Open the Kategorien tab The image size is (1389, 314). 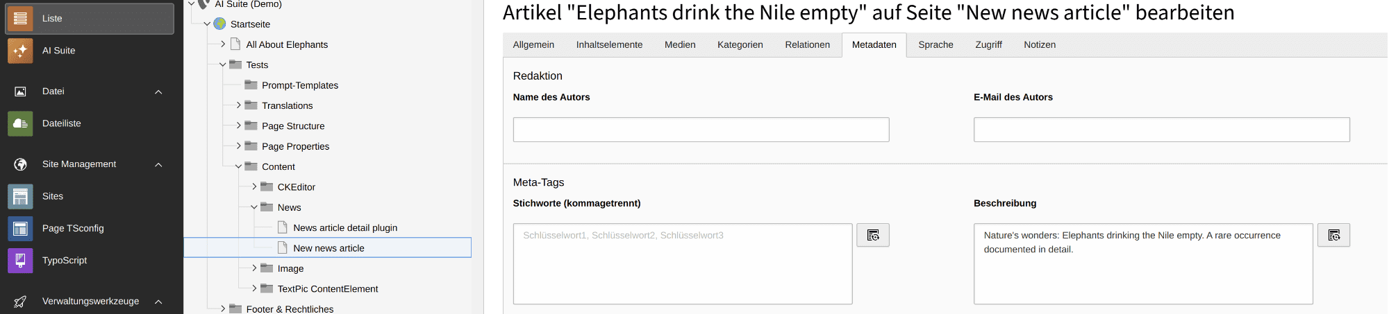(740, 45)
